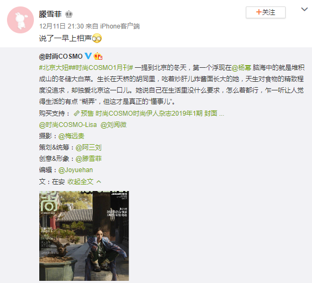Viewport: 312px width, 283px height.
Task: Open the #北京大妞# hashtag topic
Action: click(x=54, y=68)
